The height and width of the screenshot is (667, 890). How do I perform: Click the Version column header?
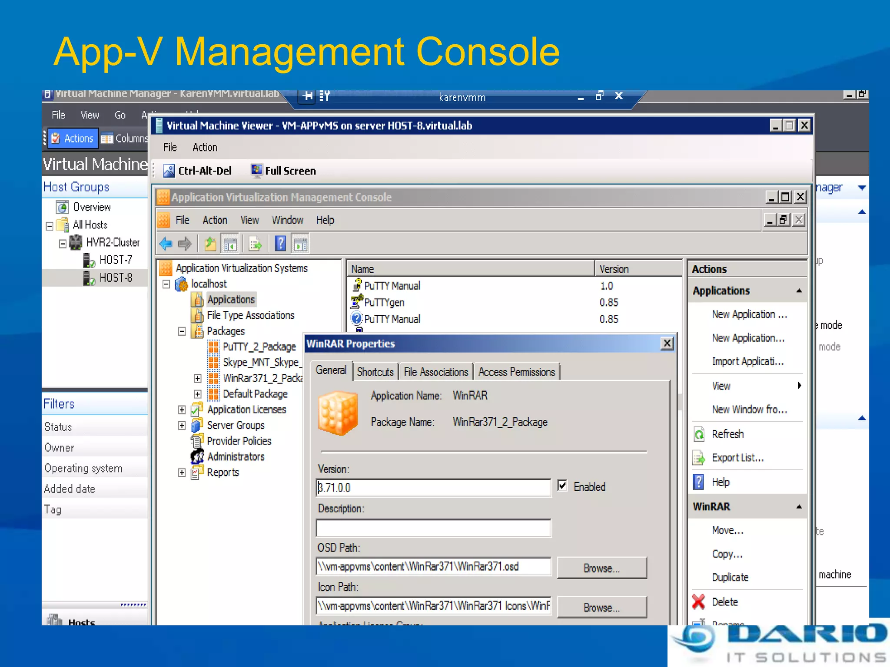coord(638,269)
